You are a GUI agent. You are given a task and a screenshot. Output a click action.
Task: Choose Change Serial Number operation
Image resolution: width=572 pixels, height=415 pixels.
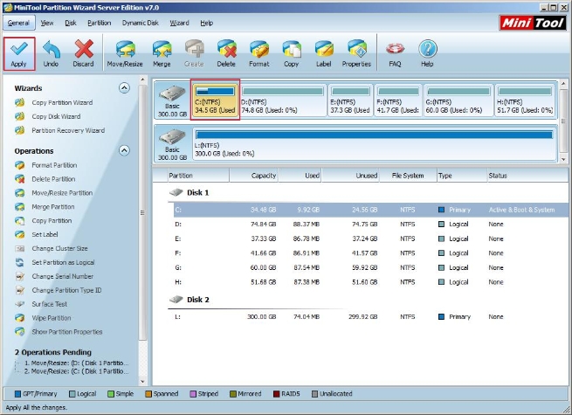62,276
